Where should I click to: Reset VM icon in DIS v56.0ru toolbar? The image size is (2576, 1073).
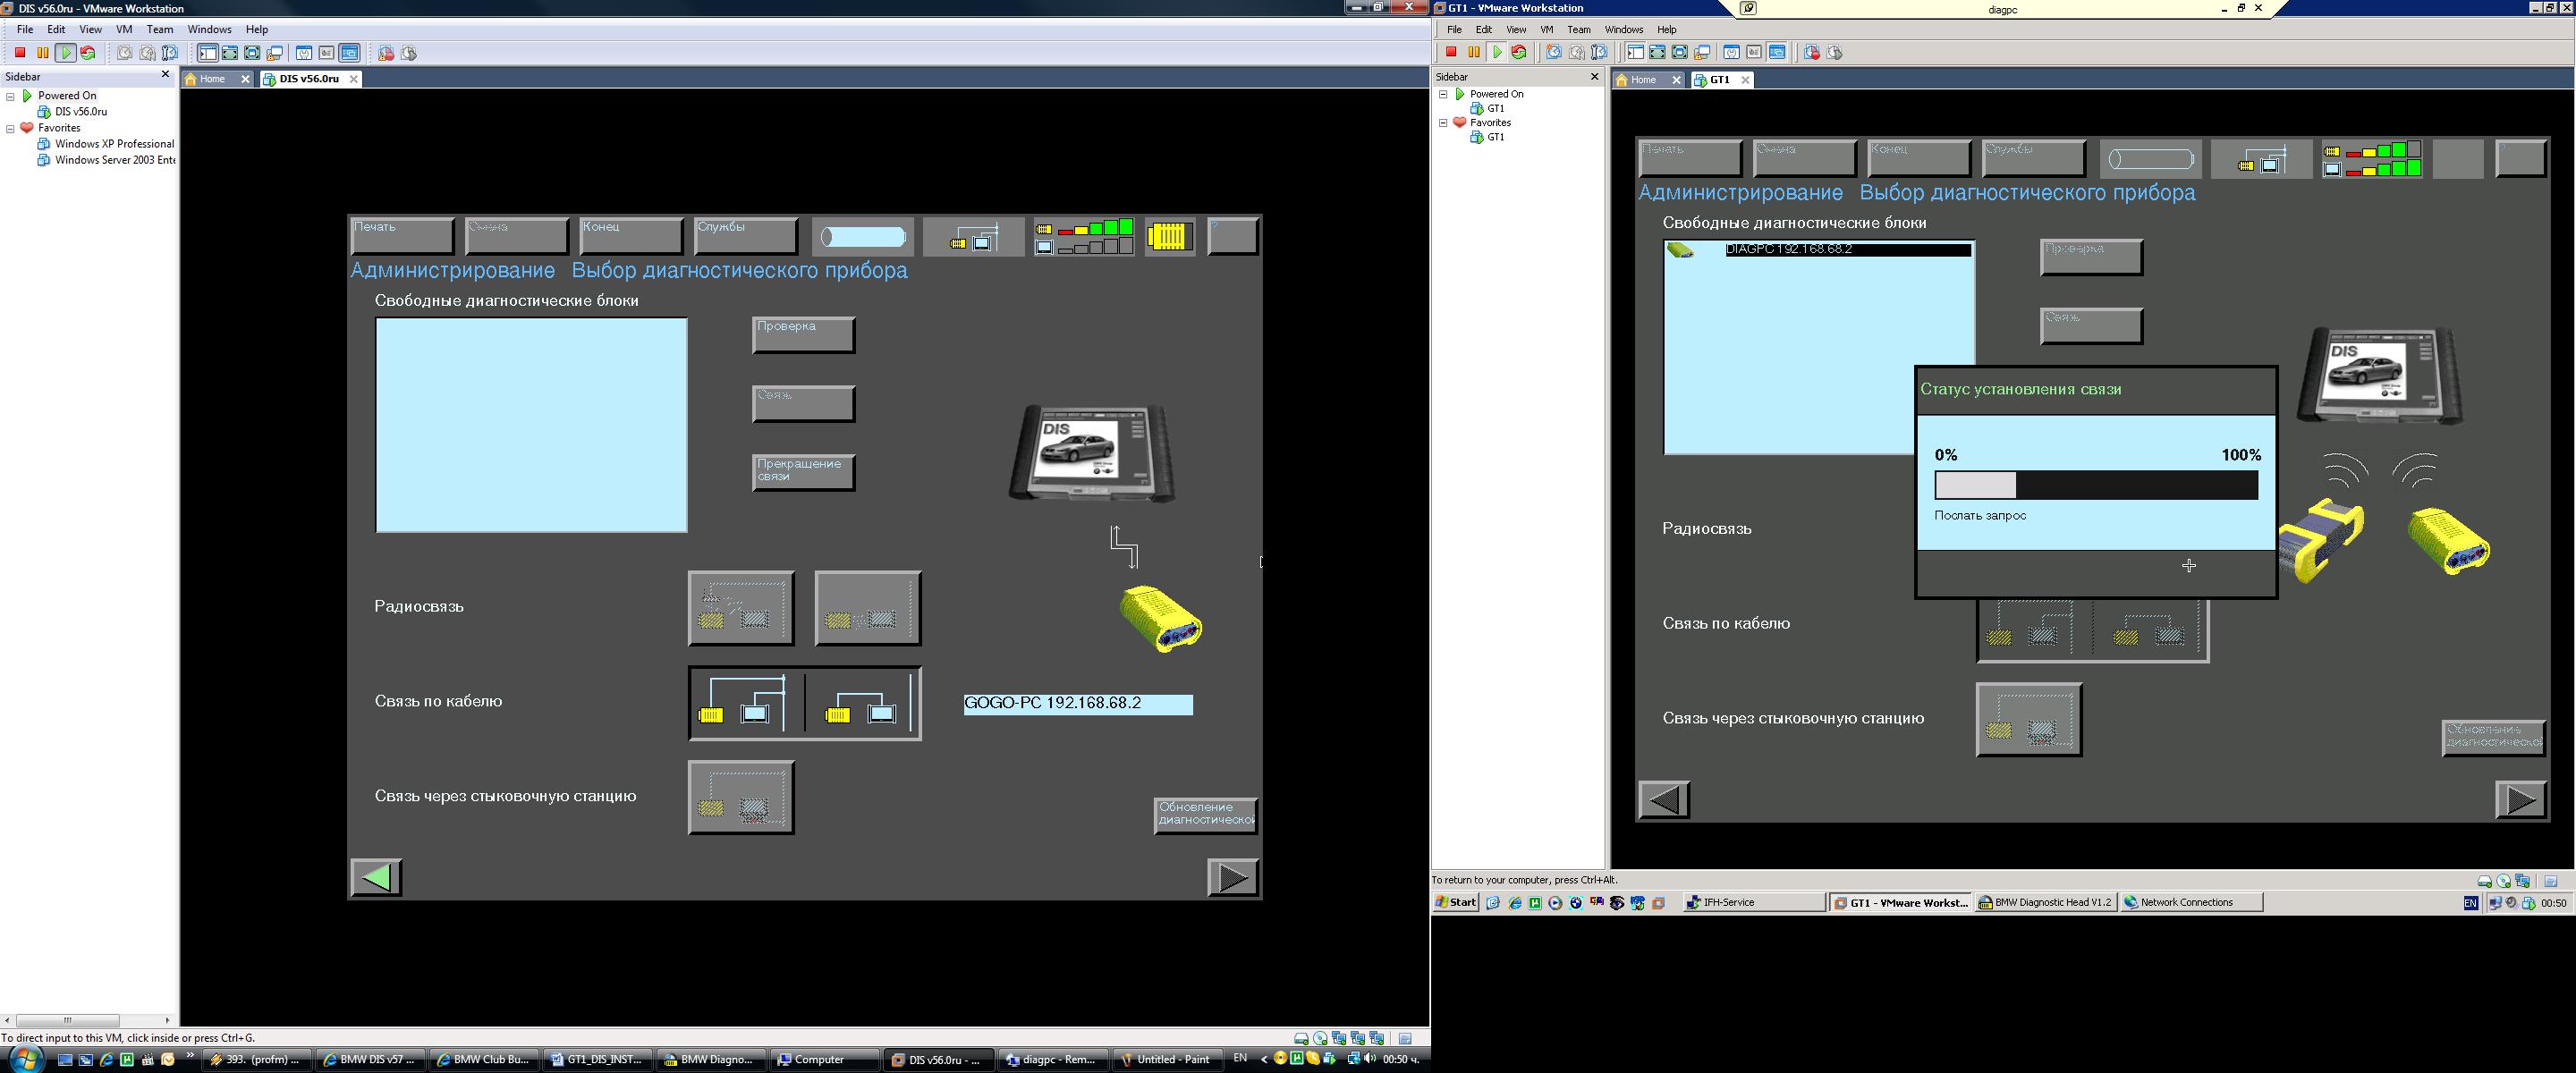(x=88, y=53)
